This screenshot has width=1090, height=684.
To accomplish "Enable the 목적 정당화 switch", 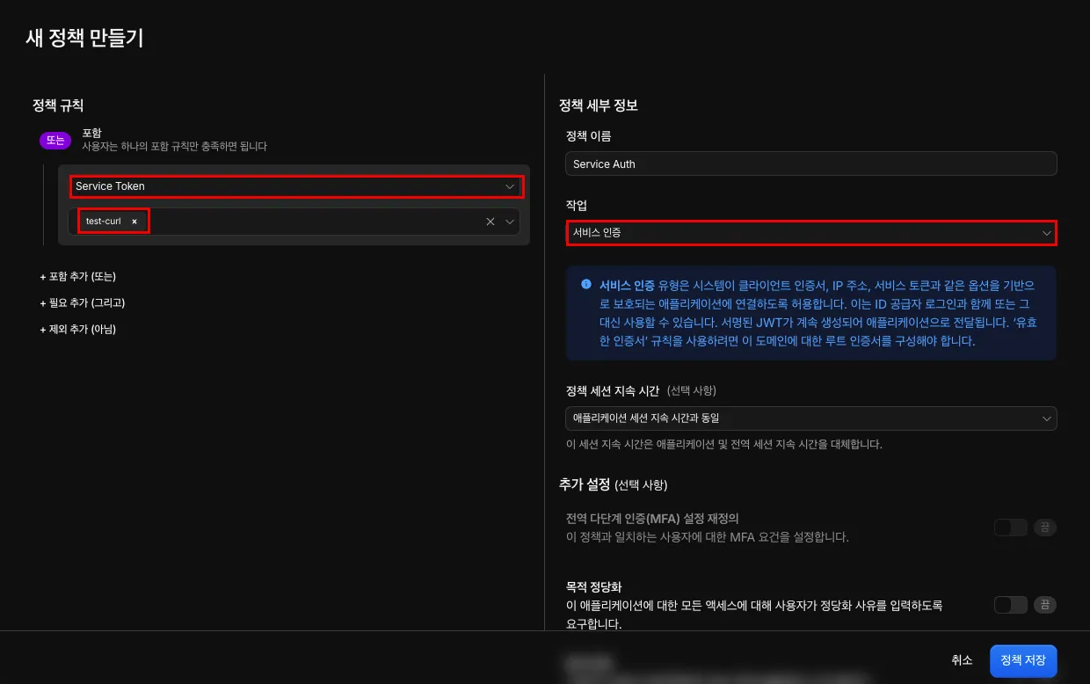I will coord(1010,605).
